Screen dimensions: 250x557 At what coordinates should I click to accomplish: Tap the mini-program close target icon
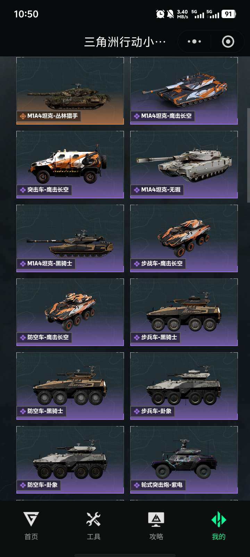(228, 42)
